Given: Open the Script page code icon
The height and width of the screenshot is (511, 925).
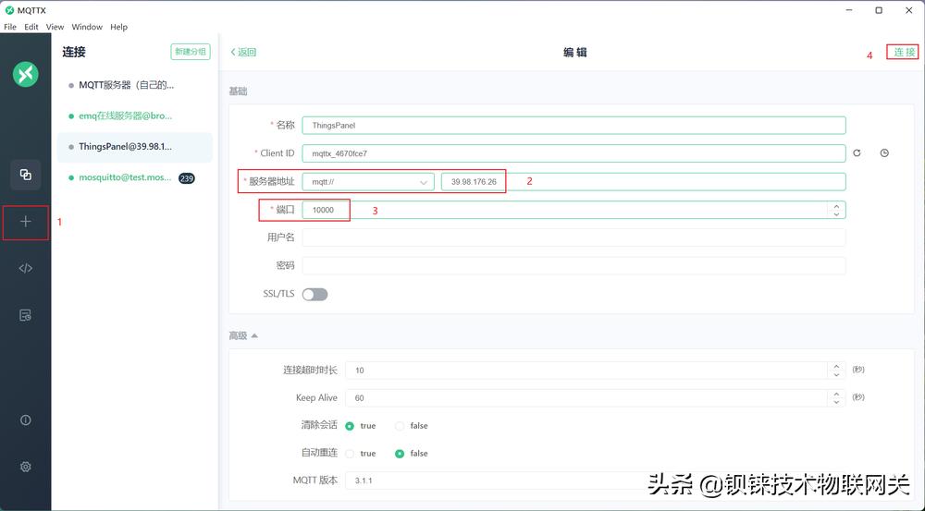Looking at the screenshot, I should [25, 268].
